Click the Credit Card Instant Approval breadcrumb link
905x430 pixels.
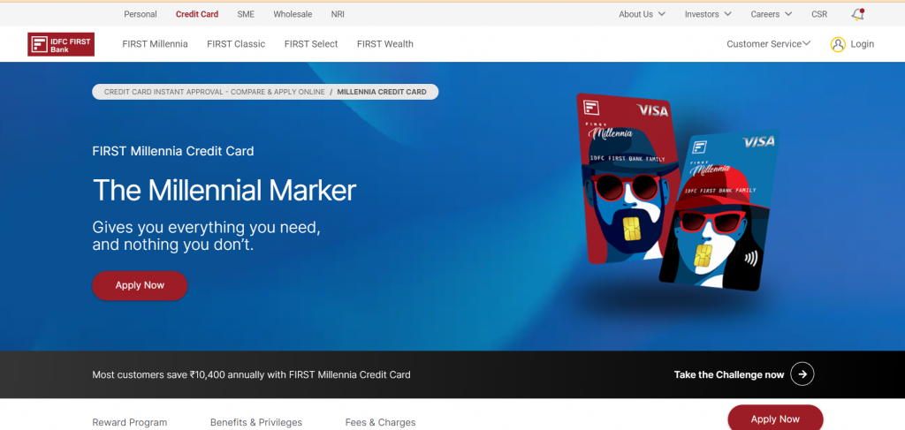coord(214,92)
